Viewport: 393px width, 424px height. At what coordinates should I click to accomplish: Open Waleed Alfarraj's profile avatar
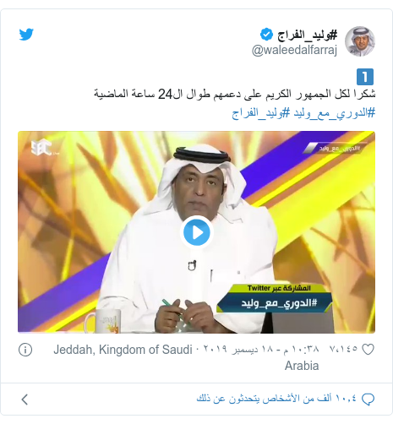pos(360,41)
